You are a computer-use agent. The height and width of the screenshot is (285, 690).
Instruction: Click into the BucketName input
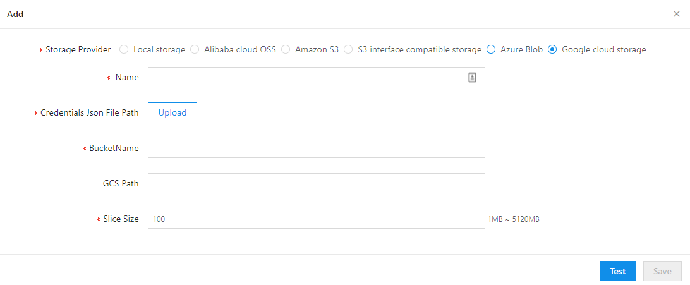point(316,148)
